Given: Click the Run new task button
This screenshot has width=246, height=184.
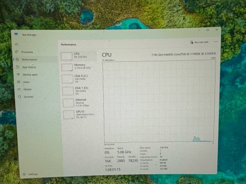Looking at the screenshot, I should click(199, 42).
